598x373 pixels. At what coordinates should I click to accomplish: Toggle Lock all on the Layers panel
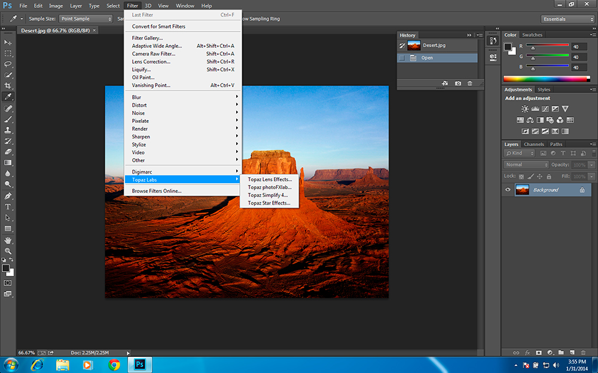click(x=549, y=177)
